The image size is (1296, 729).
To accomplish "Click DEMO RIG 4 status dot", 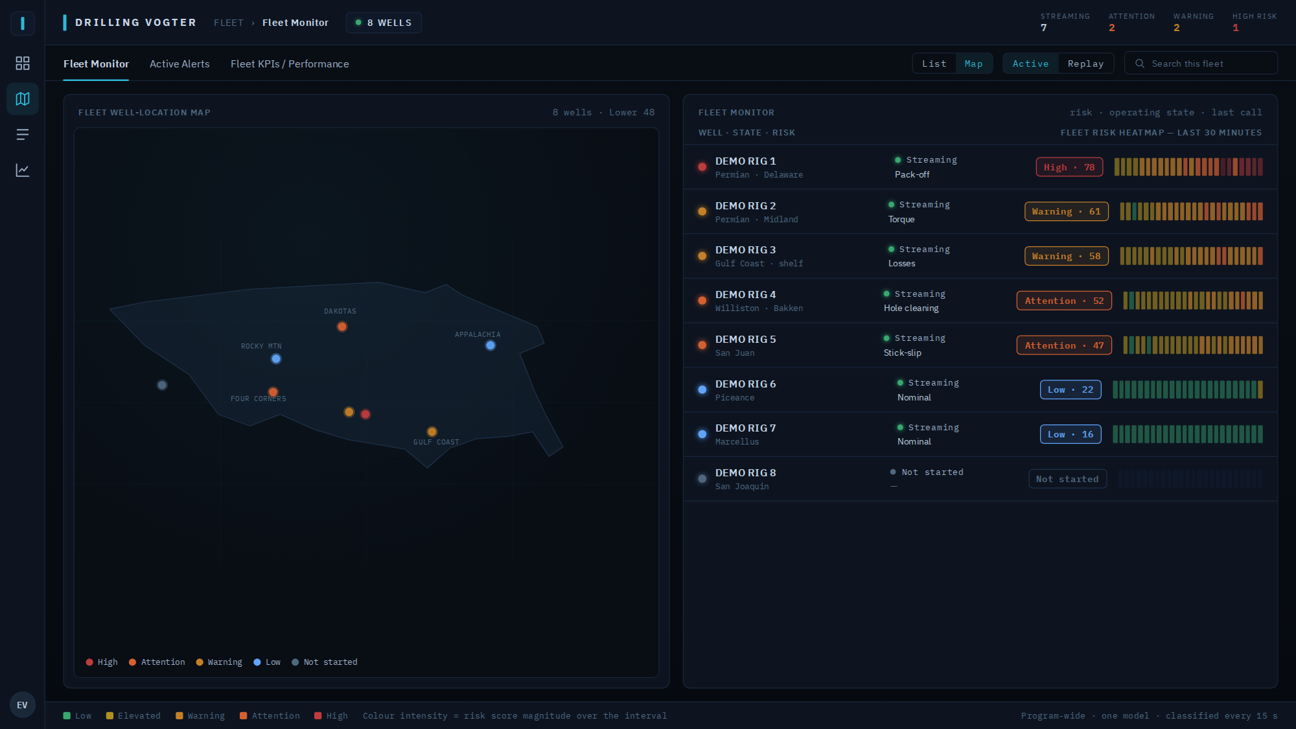I will pyautogui.click(x=702, y=301).
